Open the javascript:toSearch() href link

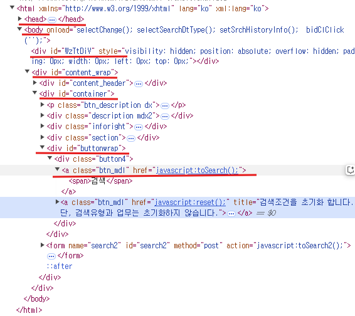tap(197, 170)
